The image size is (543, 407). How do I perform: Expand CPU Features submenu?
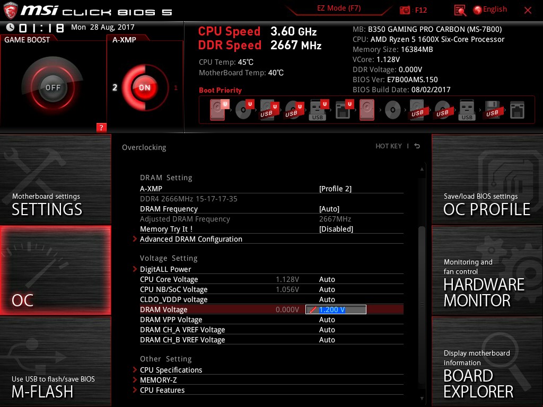click(x=162, y=390)
